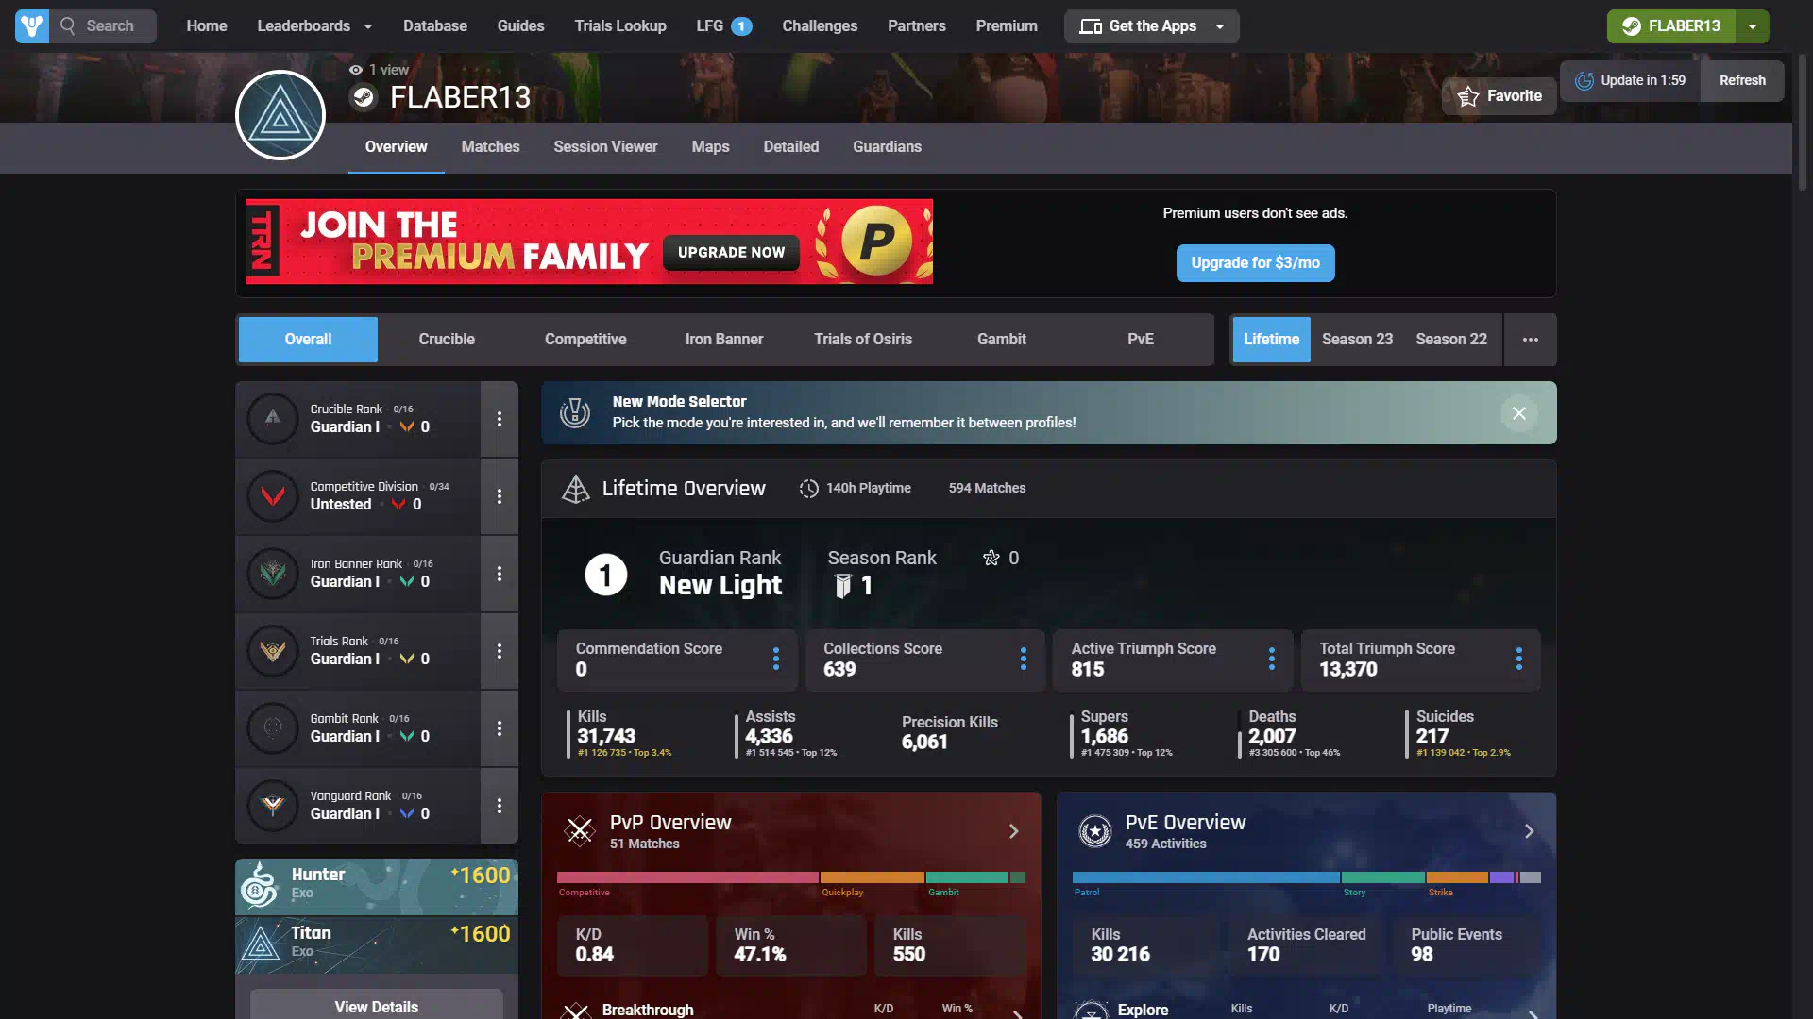Click the Hunter class emblem icon
The width and height of the screenshot is (1813, 1019).
coord(259,885)
